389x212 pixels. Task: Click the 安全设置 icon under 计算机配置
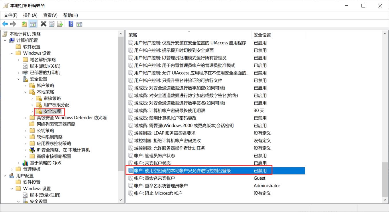[25, 79]
